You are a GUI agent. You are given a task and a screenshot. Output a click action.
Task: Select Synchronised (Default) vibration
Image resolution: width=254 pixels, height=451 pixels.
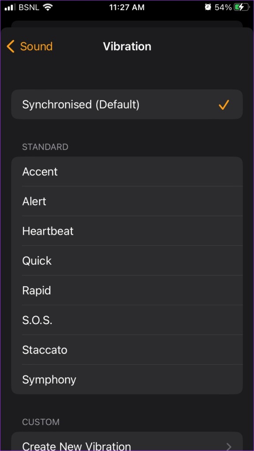pyautogui.click(x=127, y=104)
